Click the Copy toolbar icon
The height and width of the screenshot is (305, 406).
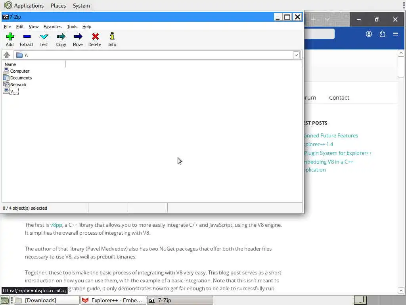pos(61,37)
